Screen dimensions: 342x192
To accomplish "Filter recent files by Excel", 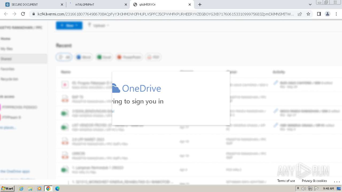I will click(104, 57).
